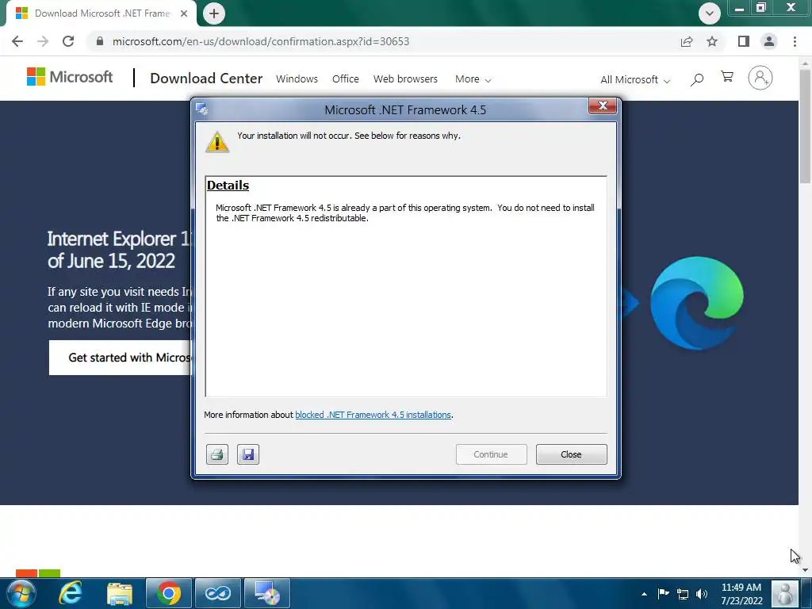Click the page vertical scrollbar thumb
This screenshot has width=812, height=609.
click(x=805, y=126)
